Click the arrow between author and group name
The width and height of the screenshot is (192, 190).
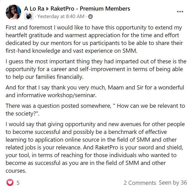coord(47,9)
